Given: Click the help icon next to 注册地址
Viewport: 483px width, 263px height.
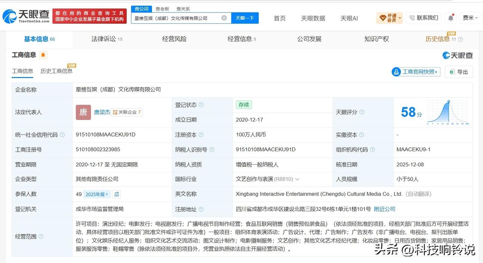Looking at the screenshot, I should 201,209.
